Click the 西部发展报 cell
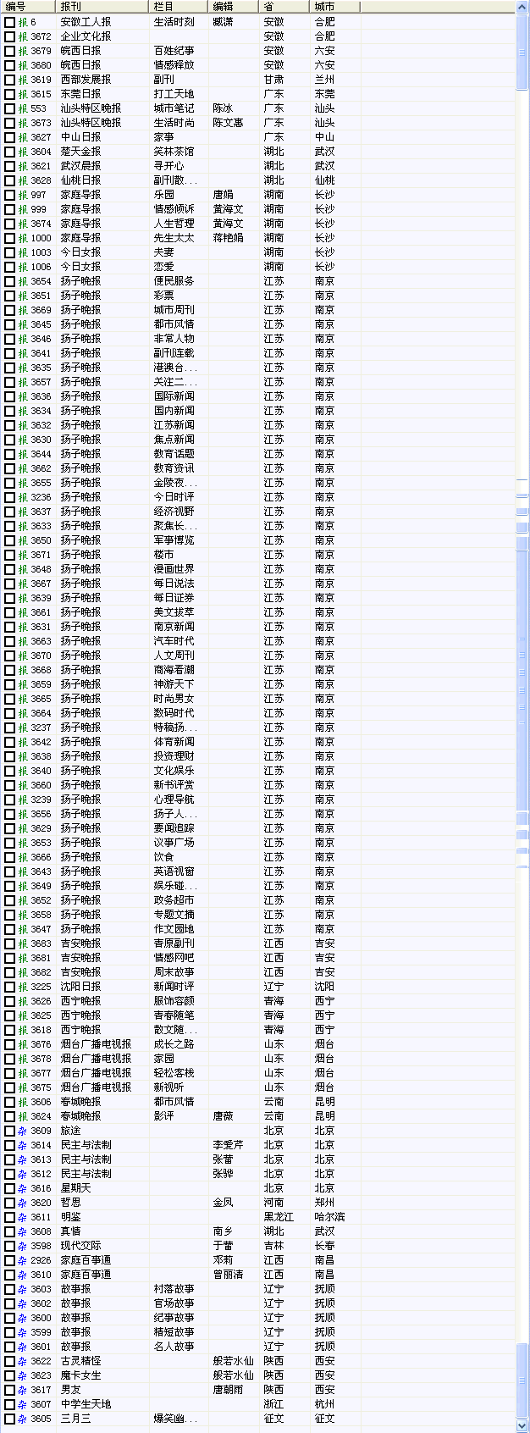Image resolution: width=530 pixels, height=1433 pixels. pos(86,80)
